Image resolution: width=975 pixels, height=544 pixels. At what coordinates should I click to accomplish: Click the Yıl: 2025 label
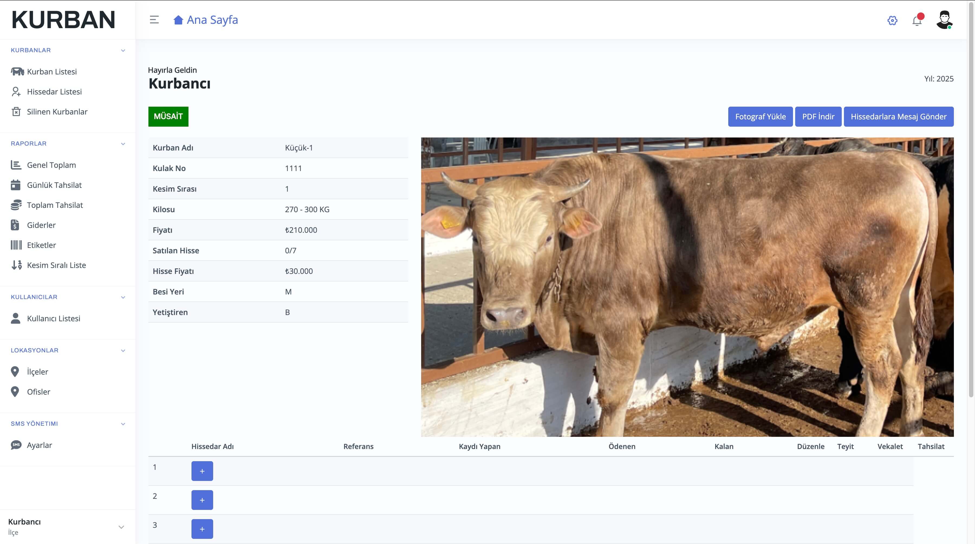(939, 79)
